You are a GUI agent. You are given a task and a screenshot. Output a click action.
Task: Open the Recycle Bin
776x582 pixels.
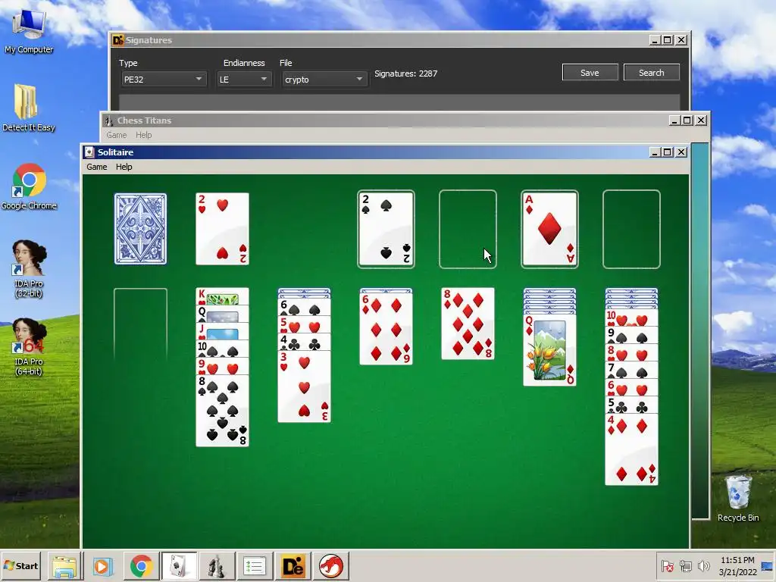point(738,498)
